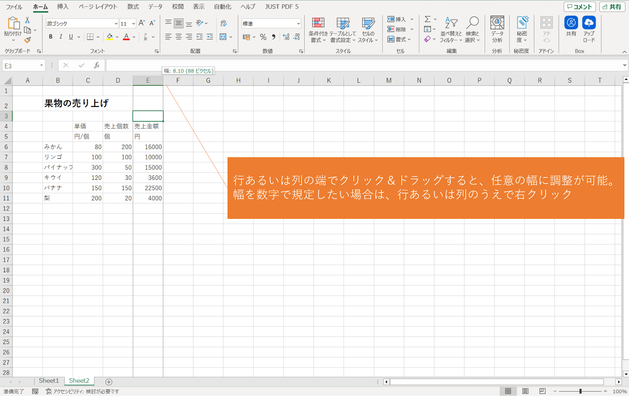629x396 pixels.
Task: Click the Delete cells (削除) button
Action: pos(400,29)
